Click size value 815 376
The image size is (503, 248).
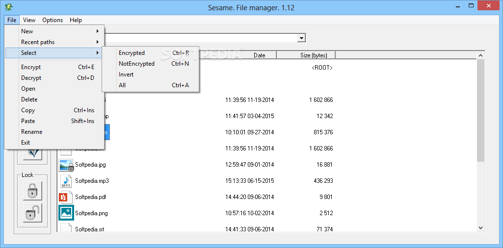point(323,132)
